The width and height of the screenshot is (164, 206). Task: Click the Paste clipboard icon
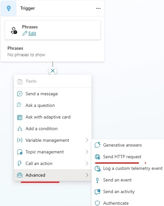tap(20, 81)
